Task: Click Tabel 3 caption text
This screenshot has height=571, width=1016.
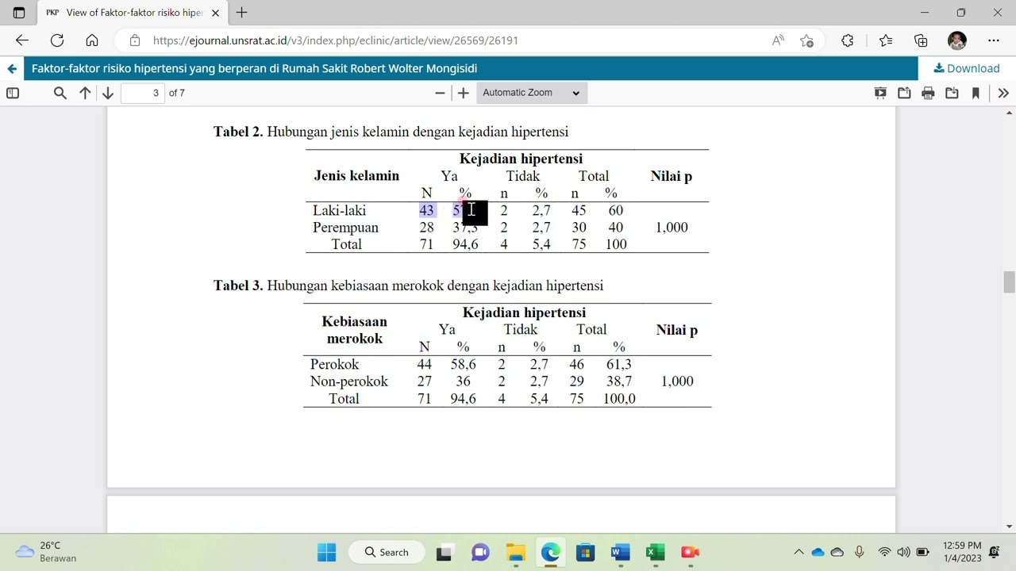Action: point(408,285)
